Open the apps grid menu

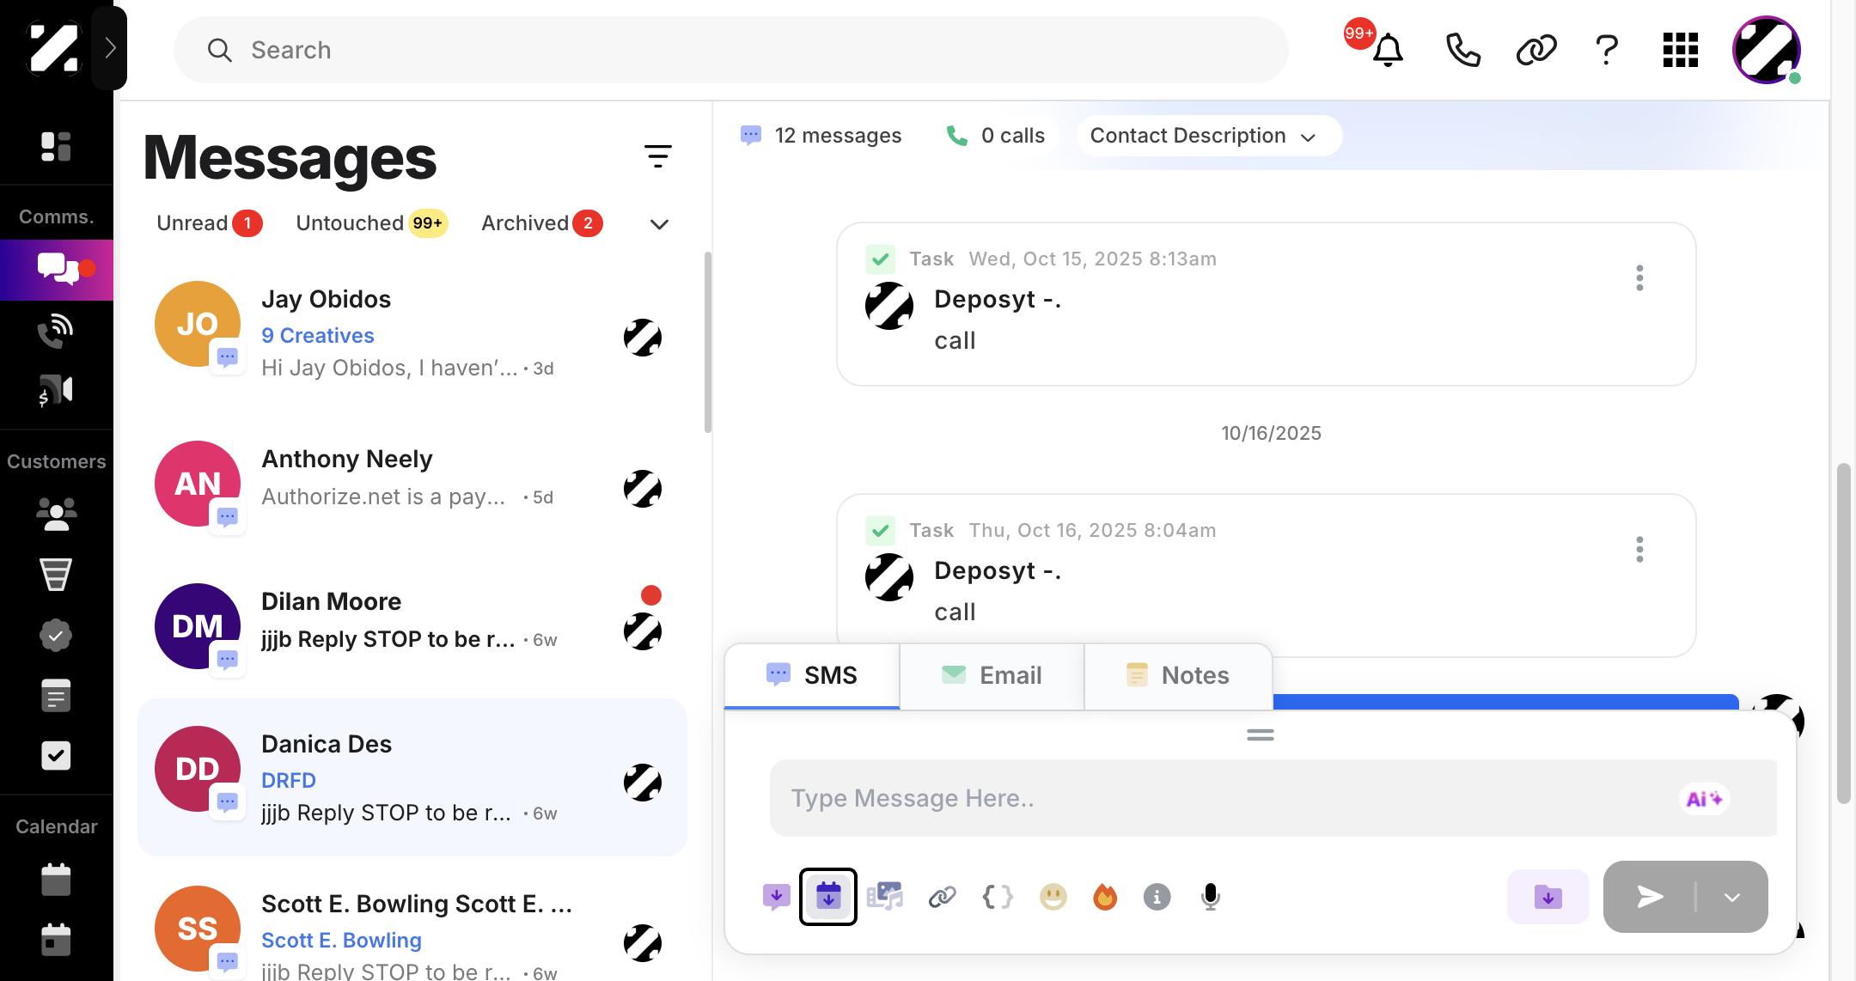tap(1681, 50)
